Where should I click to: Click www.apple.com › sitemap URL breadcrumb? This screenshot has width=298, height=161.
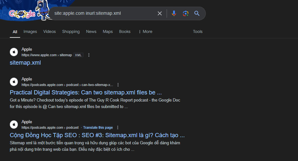click(47, 55)
